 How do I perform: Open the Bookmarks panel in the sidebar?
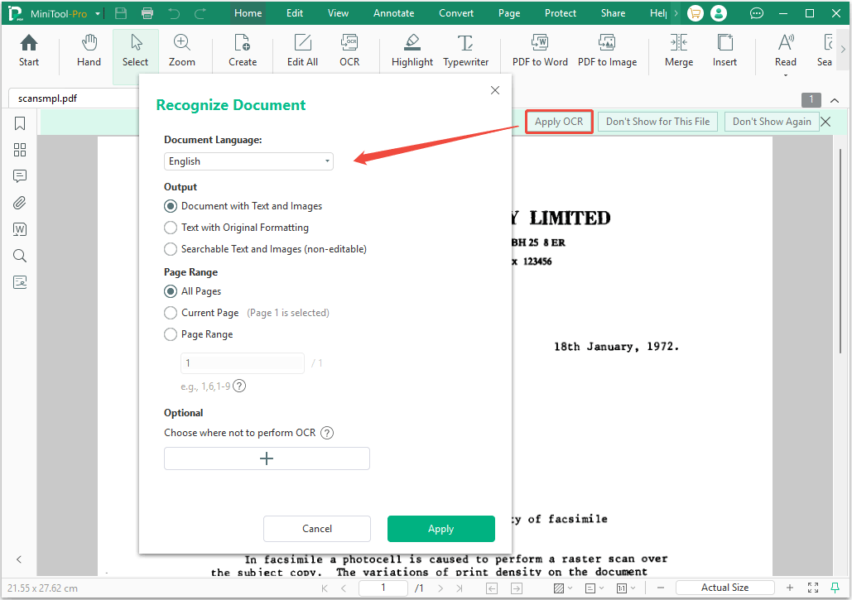[19, 123]
